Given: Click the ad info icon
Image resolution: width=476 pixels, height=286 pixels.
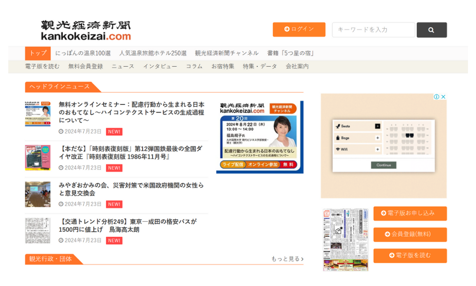Looking at the screenshot, I should click(x=436, y=97).
